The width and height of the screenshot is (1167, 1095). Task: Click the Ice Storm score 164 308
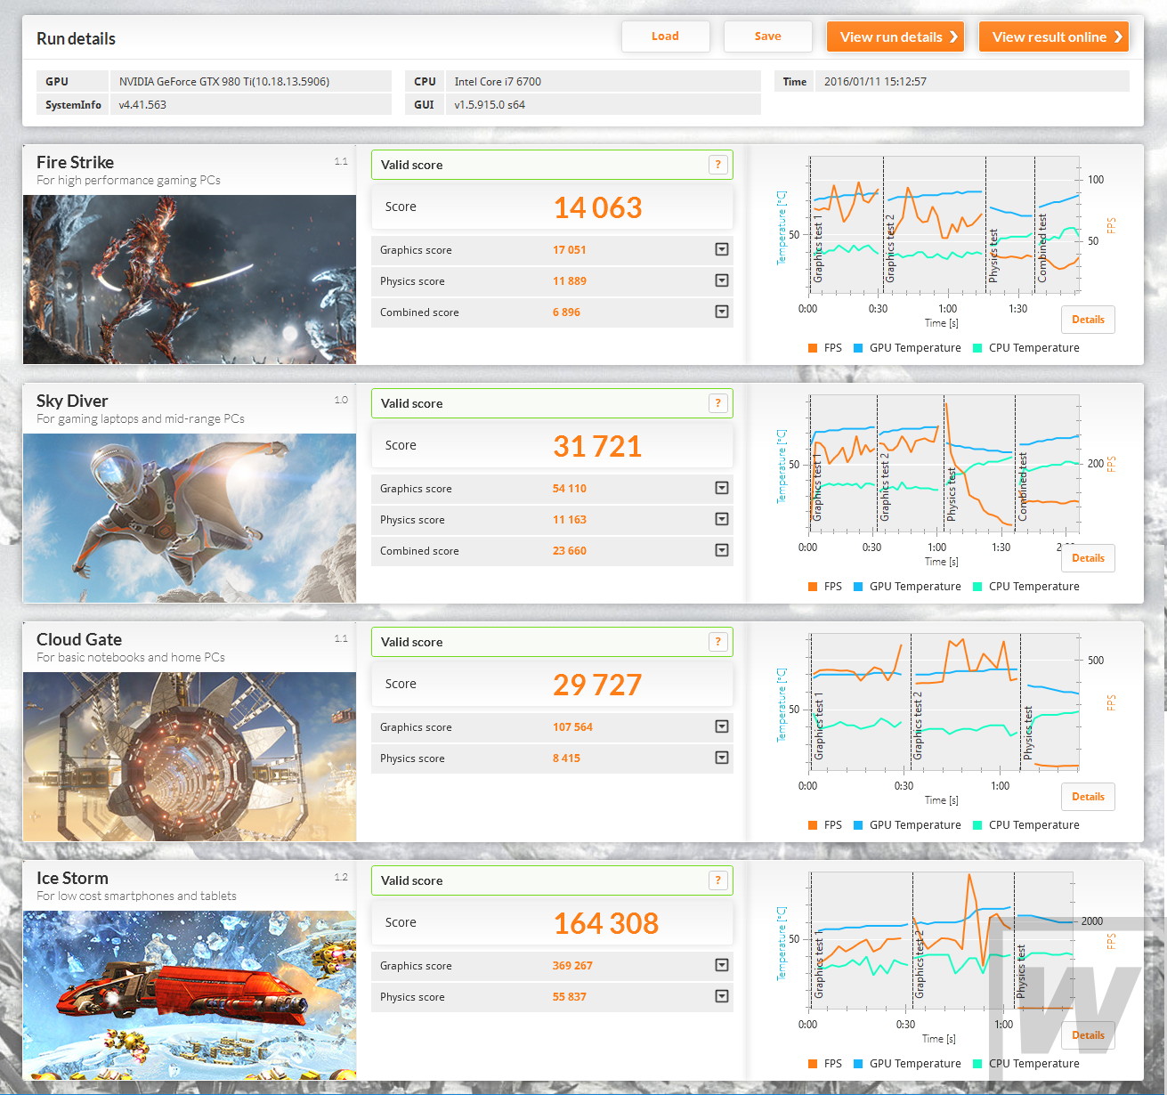click(606, 923)
